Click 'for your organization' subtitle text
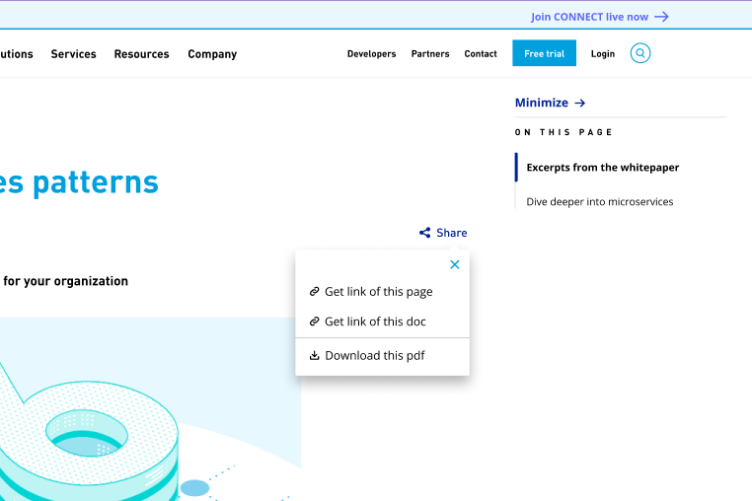Viewport: 752px width, 501px height. click(66, 281)
